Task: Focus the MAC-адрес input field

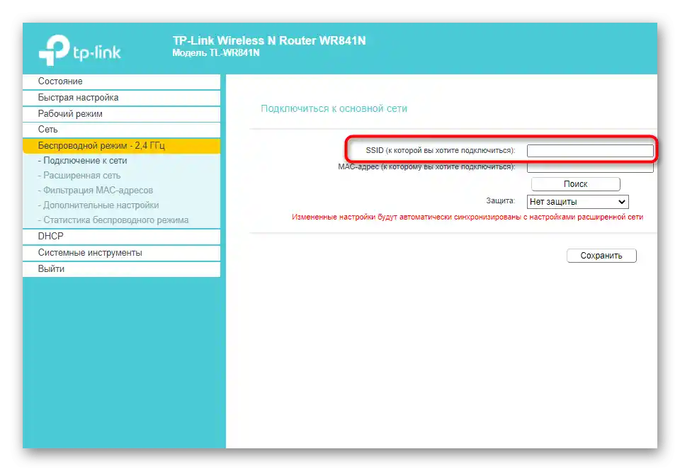Action: (x=590, y=167)
